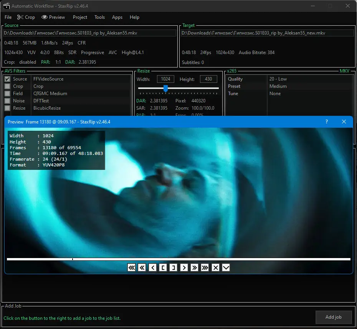357x329 pixels.
Task: Minimize the StaxRip main window
Action: 313,6
